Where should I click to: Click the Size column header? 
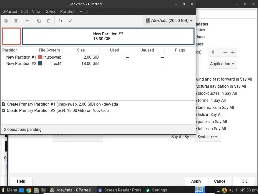(81, 50)
